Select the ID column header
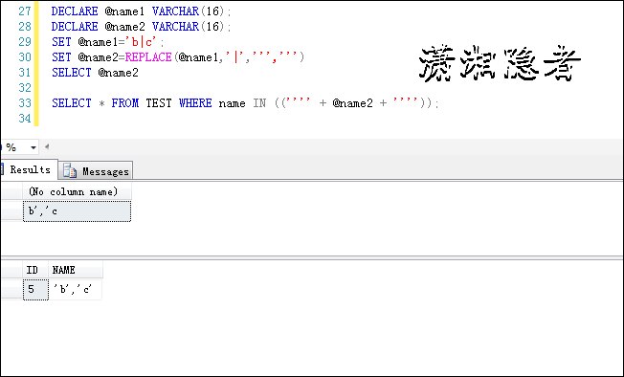This screenshot has height=377, width=624. pos(35,270)
